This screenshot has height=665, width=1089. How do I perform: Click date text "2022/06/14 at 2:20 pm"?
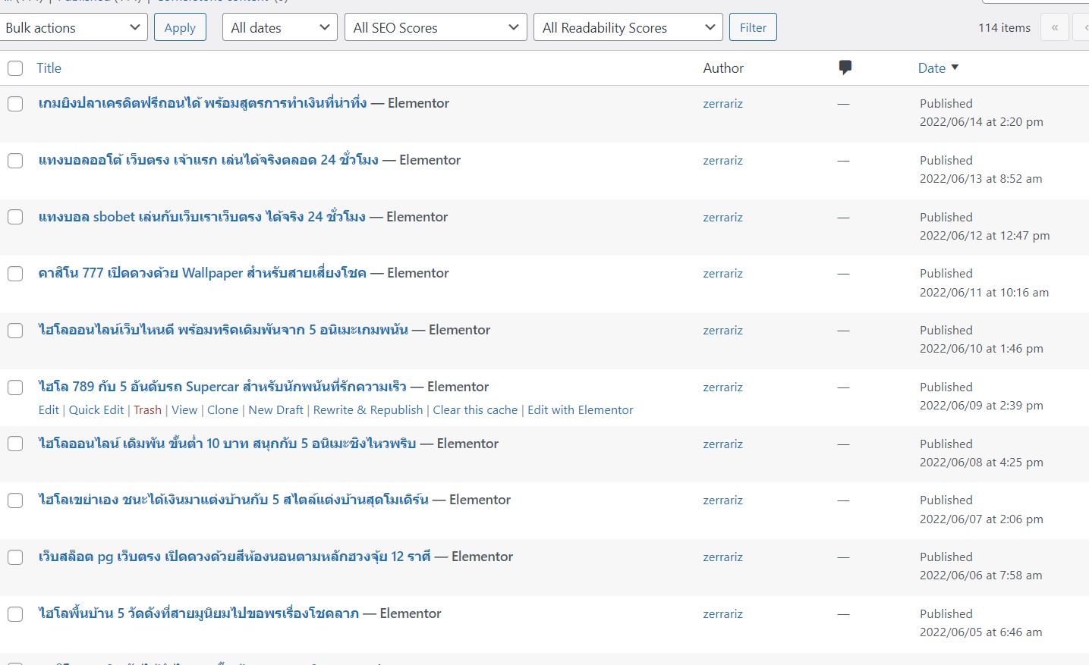point(981,122)
